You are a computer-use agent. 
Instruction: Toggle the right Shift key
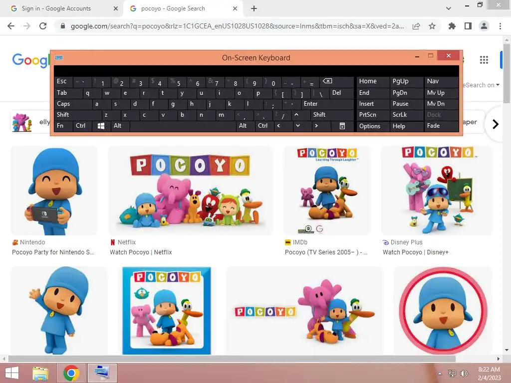(332, 115)
